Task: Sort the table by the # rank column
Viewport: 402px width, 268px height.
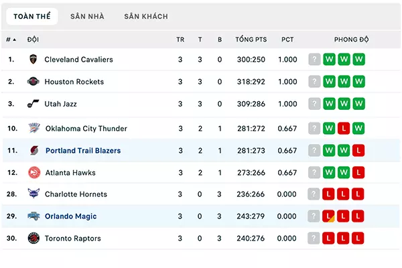Action: click(x=11, y=40)
